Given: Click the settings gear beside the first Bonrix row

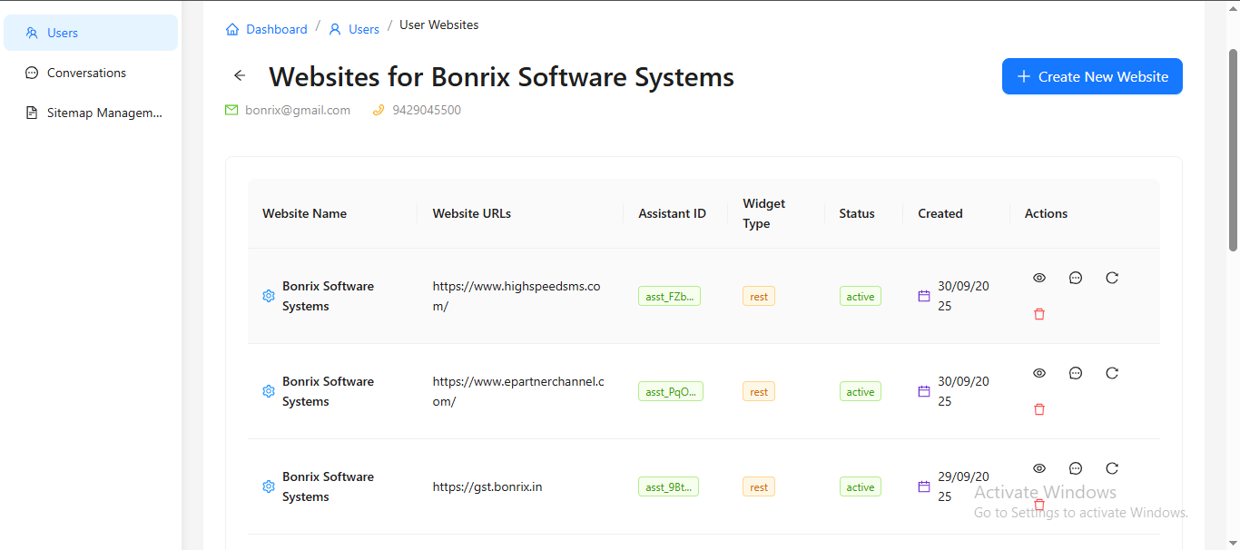Looking at the screenshot, I should coord(268,296).
